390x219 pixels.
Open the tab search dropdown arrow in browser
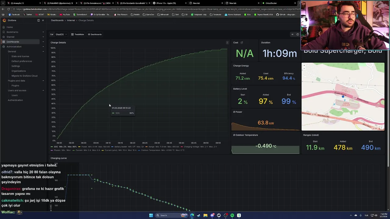(x=3, y=3)
